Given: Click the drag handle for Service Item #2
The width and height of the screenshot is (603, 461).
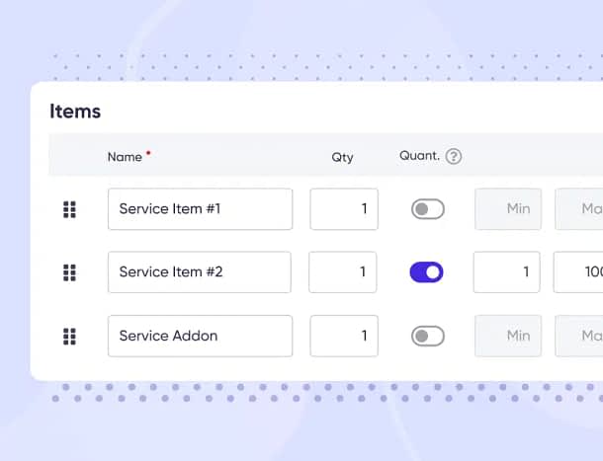Looking at the screenshot, I should [x=69, y=272].
